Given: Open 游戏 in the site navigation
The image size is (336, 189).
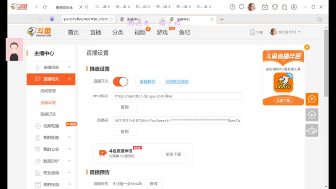Looking at the screenshot, I should point(162,32).
